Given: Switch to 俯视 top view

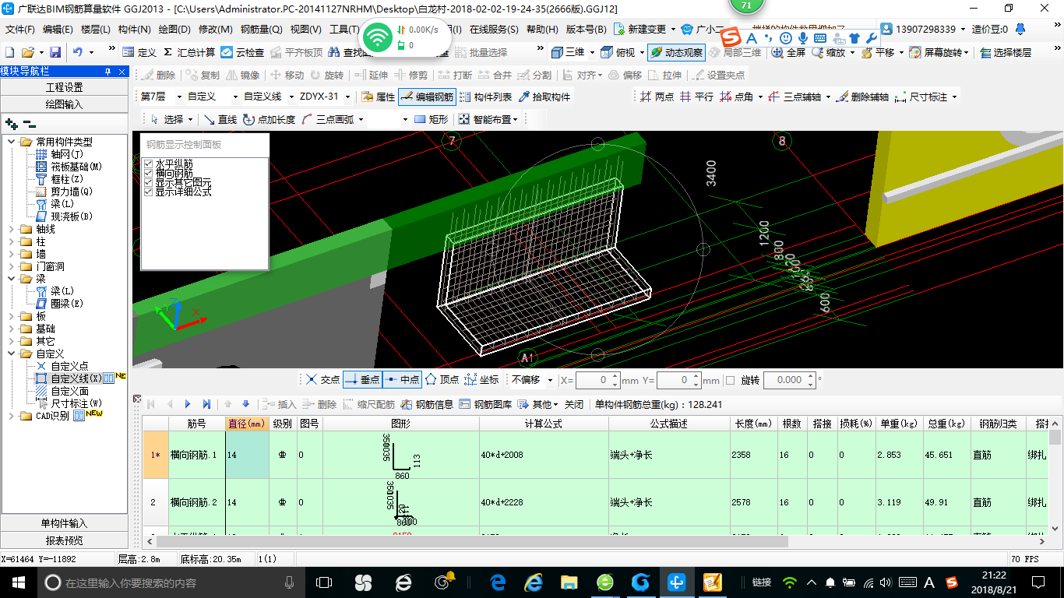Looking at the screenshot, I should (619, 52).
